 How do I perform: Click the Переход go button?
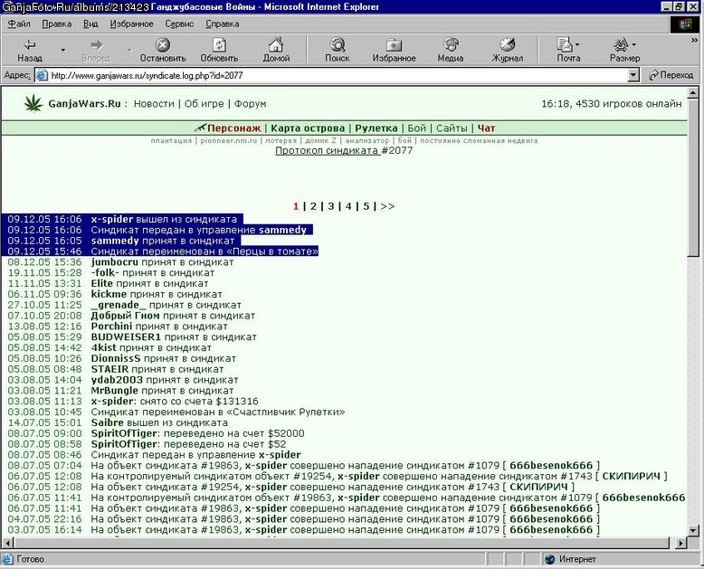click(671, 75)
